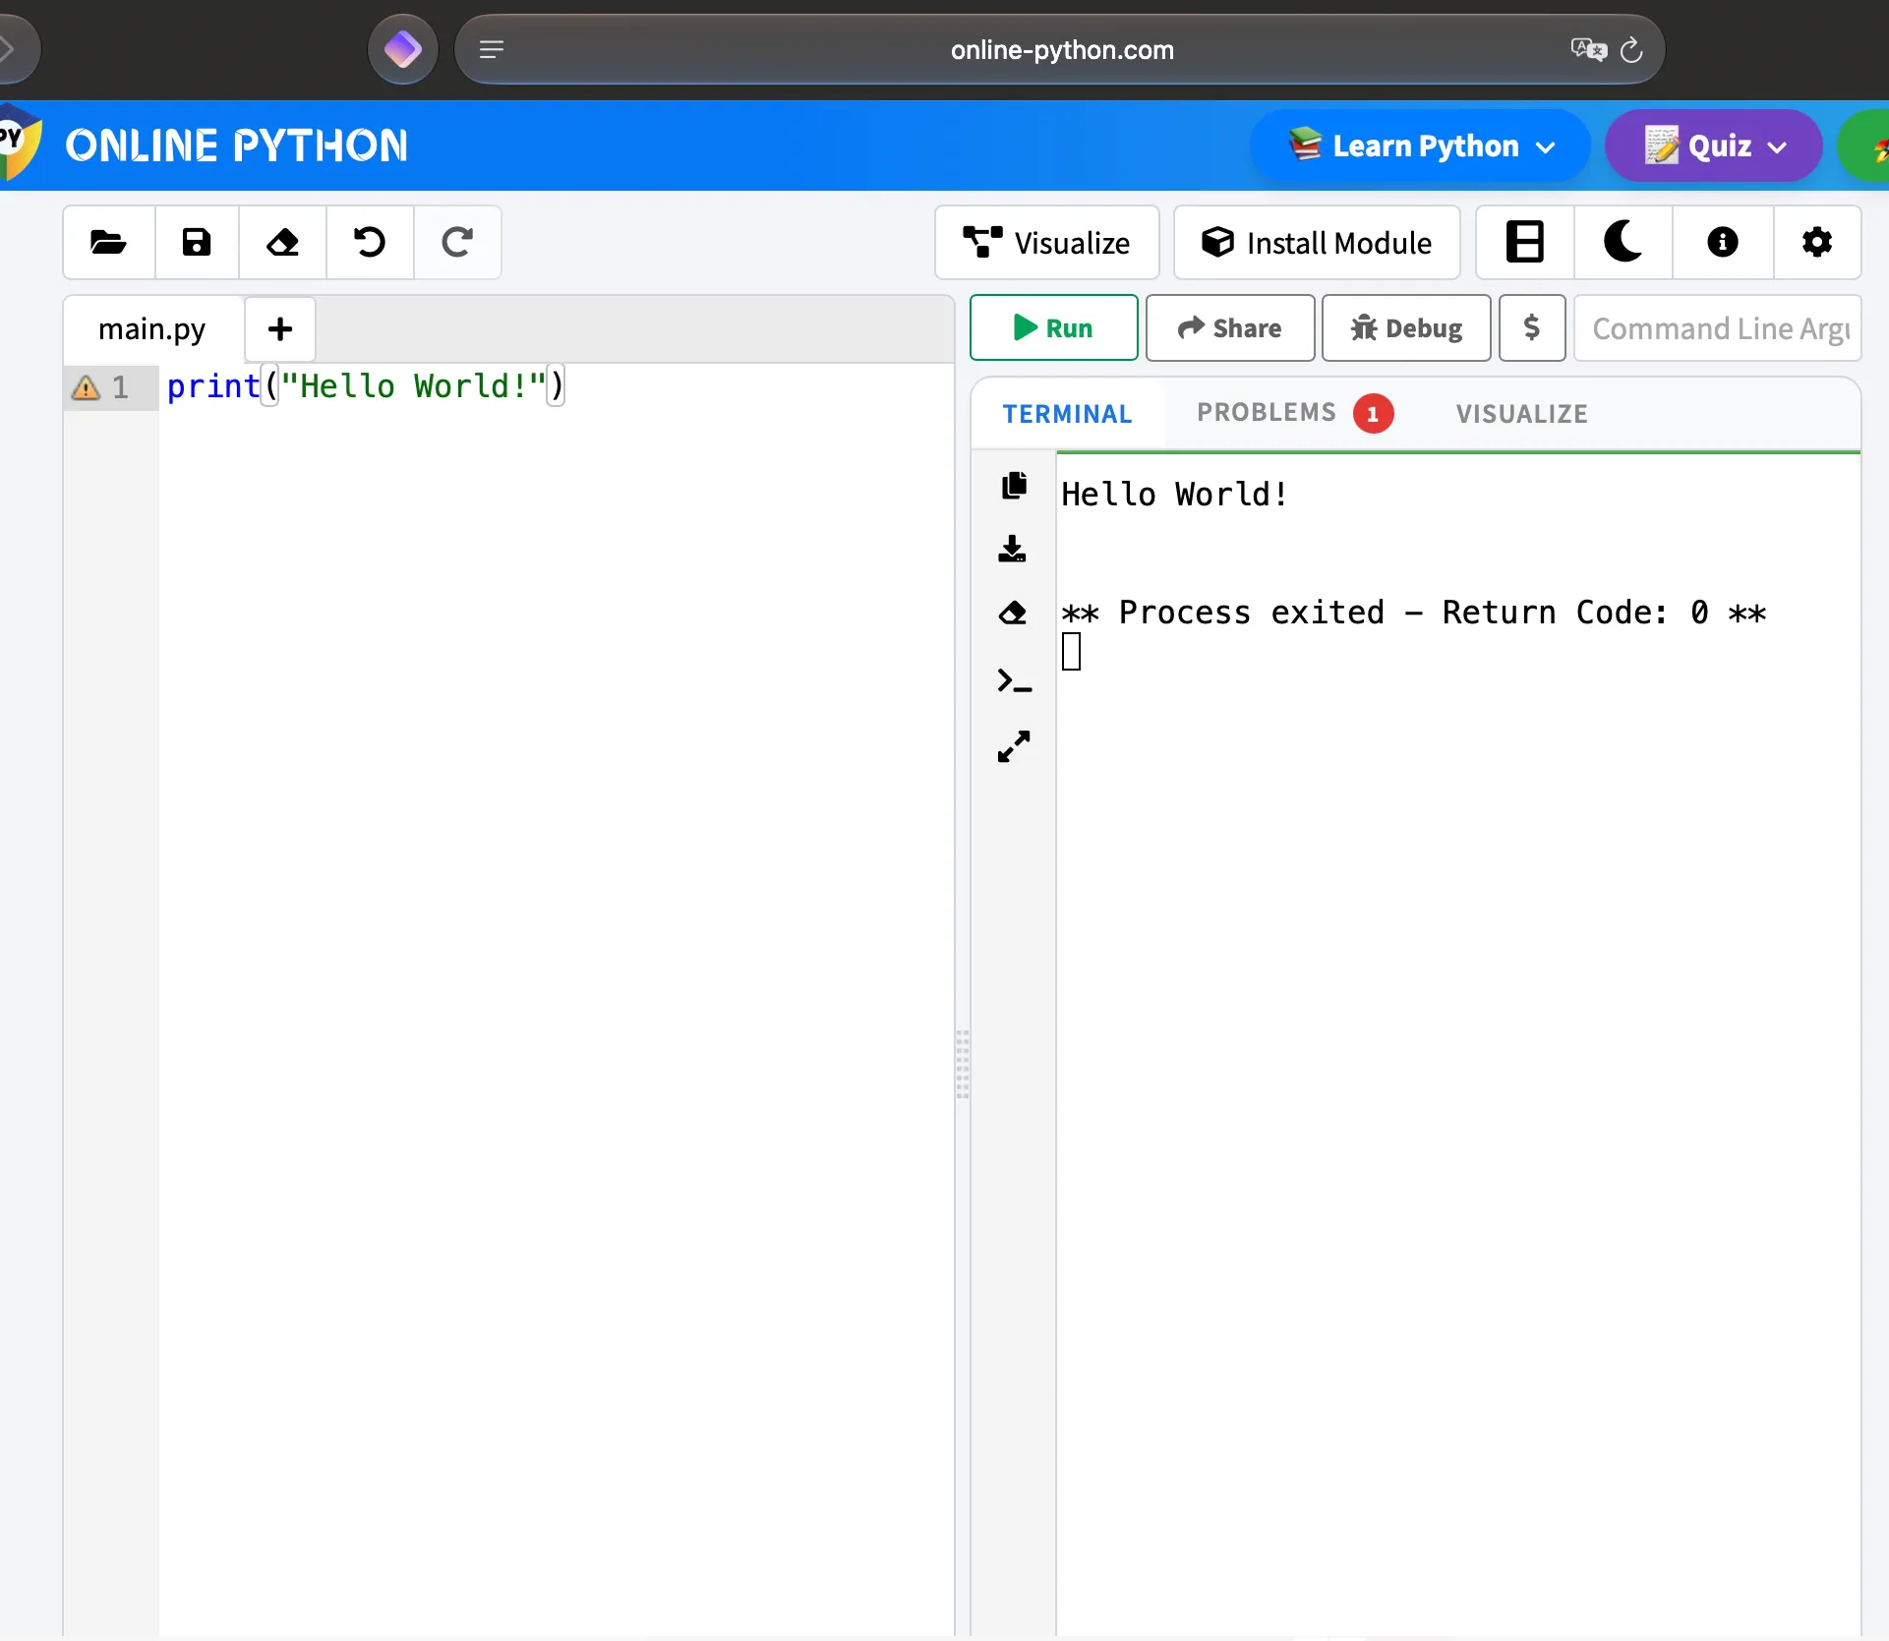Expand the Learn Python dropdown
Screen dimensions: 1889x1641
click(1420, 147)
